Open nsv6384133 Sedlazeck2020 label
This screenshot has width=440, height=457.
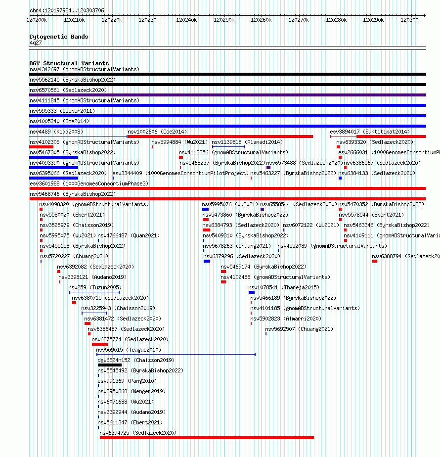(x=377, y=174)
